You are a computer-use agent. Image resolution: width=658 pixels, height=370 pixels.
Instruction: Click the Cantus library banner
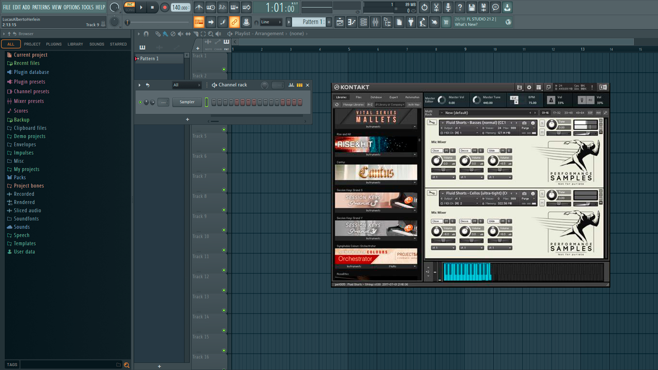(x=376, y=172)
